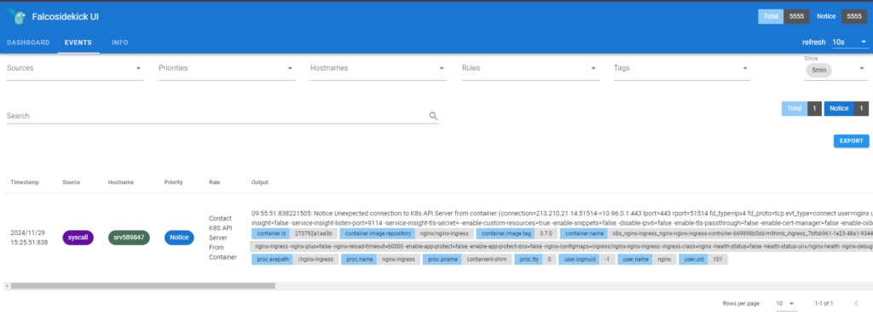The width and height of the screenshot is (873, 316).
Task: Click the Timestamp column header
Action: pyautogui.click(x=25, y=182)
